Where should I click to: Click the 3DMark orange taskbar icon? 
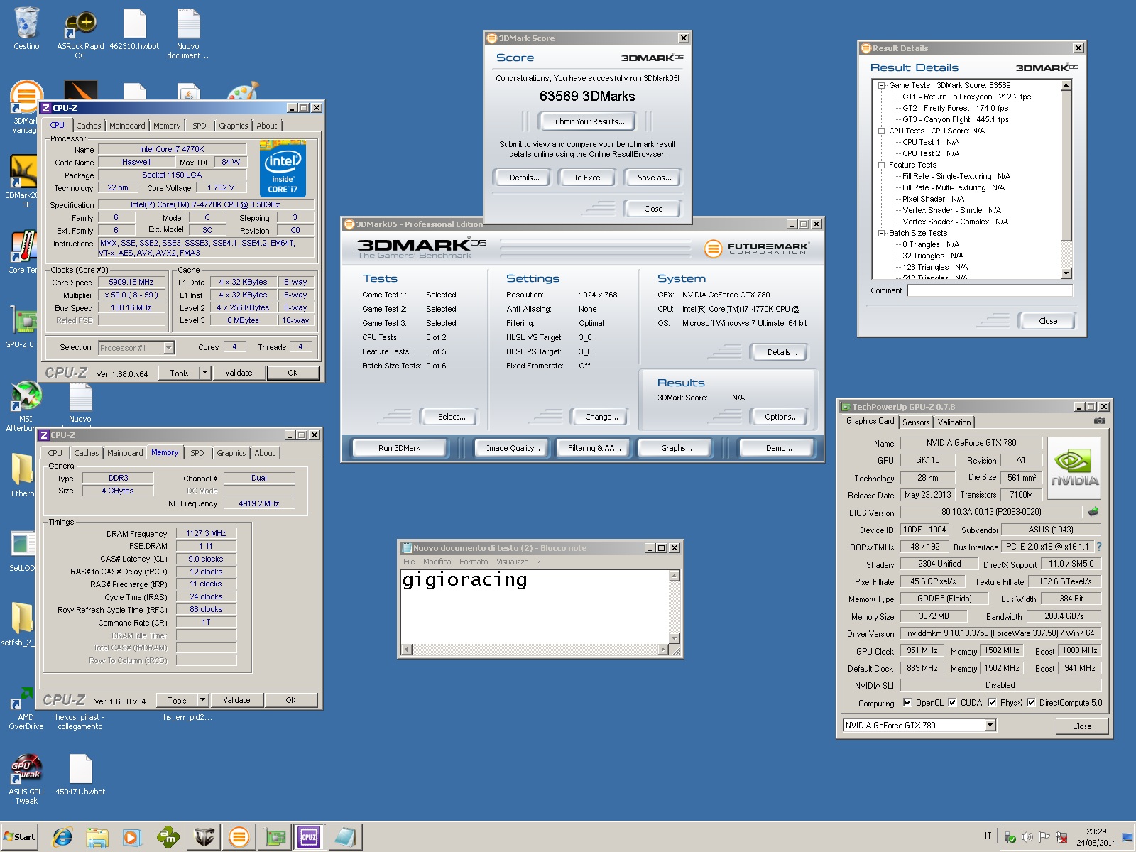pos(239,838)
